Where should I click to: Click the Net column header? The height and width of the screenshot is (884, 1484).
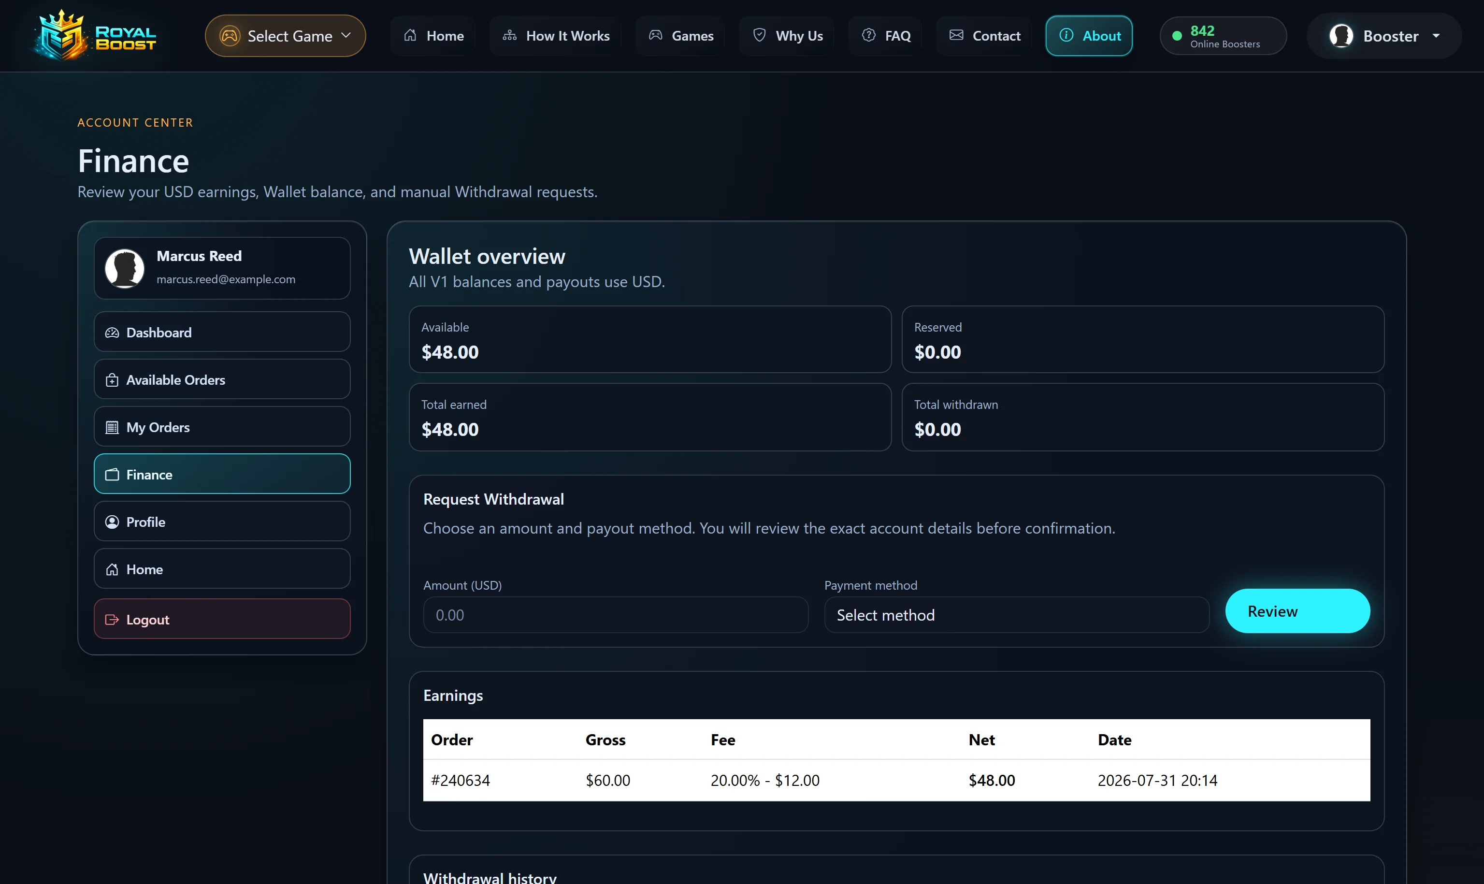click(x=981, y=740)
